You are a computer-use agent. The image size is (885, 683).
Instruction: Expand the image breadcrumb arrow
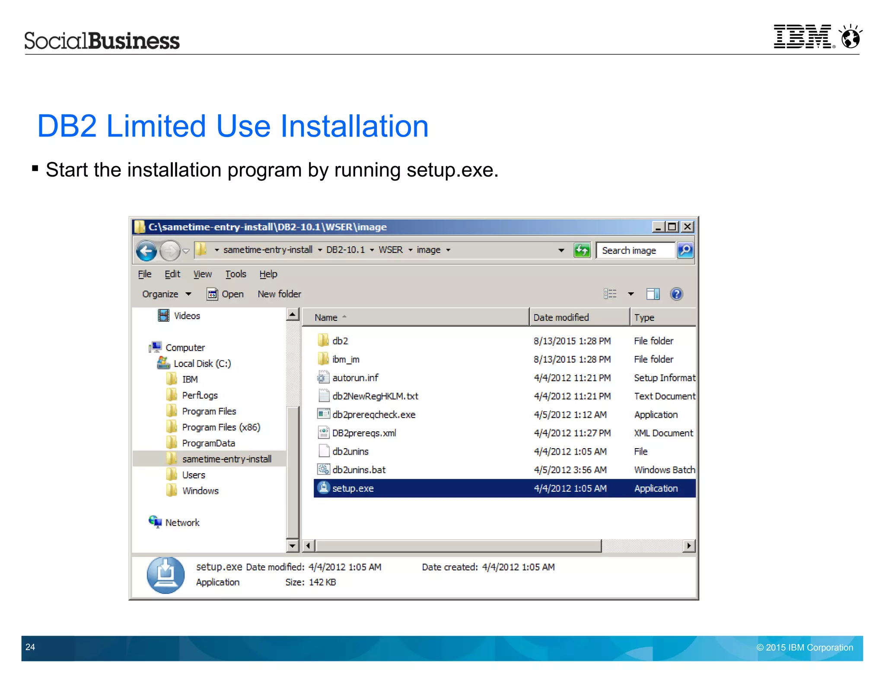coord(448,250)
